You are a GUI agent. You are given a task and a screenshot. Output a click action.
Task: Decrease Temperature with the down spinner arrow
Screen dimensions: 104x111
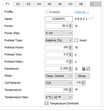pos(70,91)
